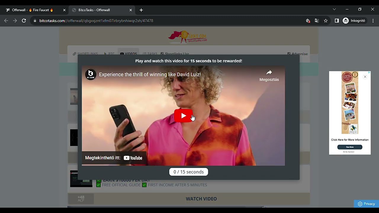Click the Megosztás share arrow icon

269,72
